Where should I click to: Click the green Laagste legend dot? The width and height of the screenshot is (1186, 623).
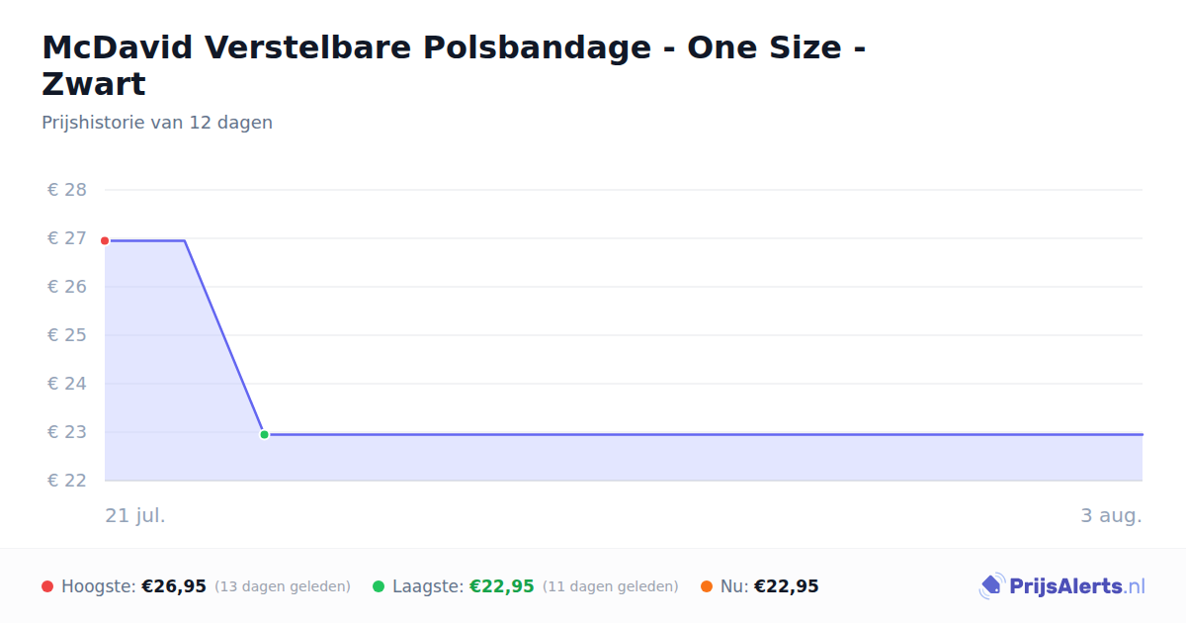point(379,586)
